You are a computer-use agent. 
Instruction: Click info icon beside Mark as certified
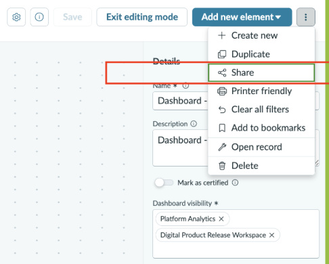click(x=235, y=183)
